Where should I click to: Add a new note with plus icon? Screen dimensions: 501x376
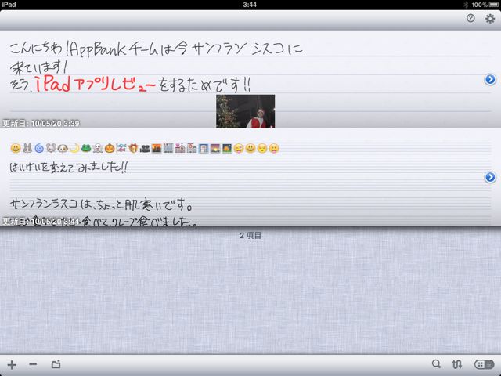pos(12,365)
